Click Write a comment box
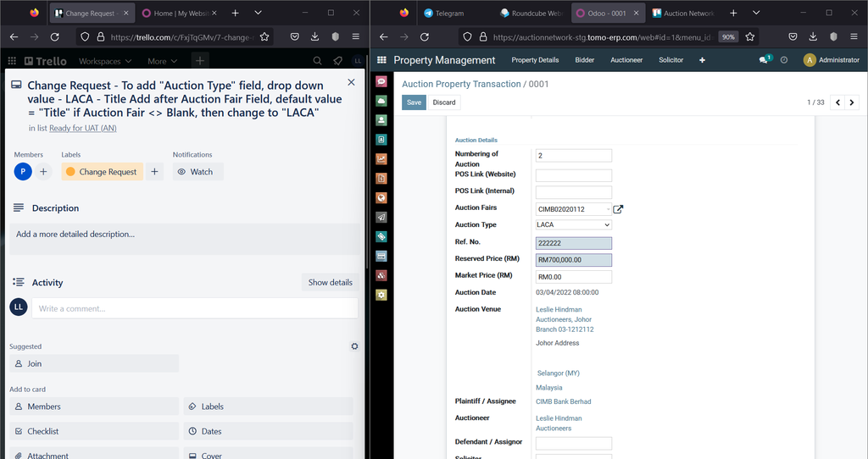Image resolution: width=868 pixels, height=459 pixels. (x=195, y=308)
